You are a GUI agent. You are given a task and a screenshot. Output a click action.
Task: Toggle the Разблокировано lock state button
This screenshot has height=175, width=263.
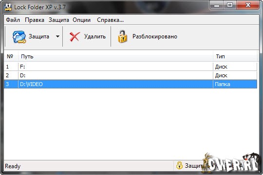(x=148, y=36)
